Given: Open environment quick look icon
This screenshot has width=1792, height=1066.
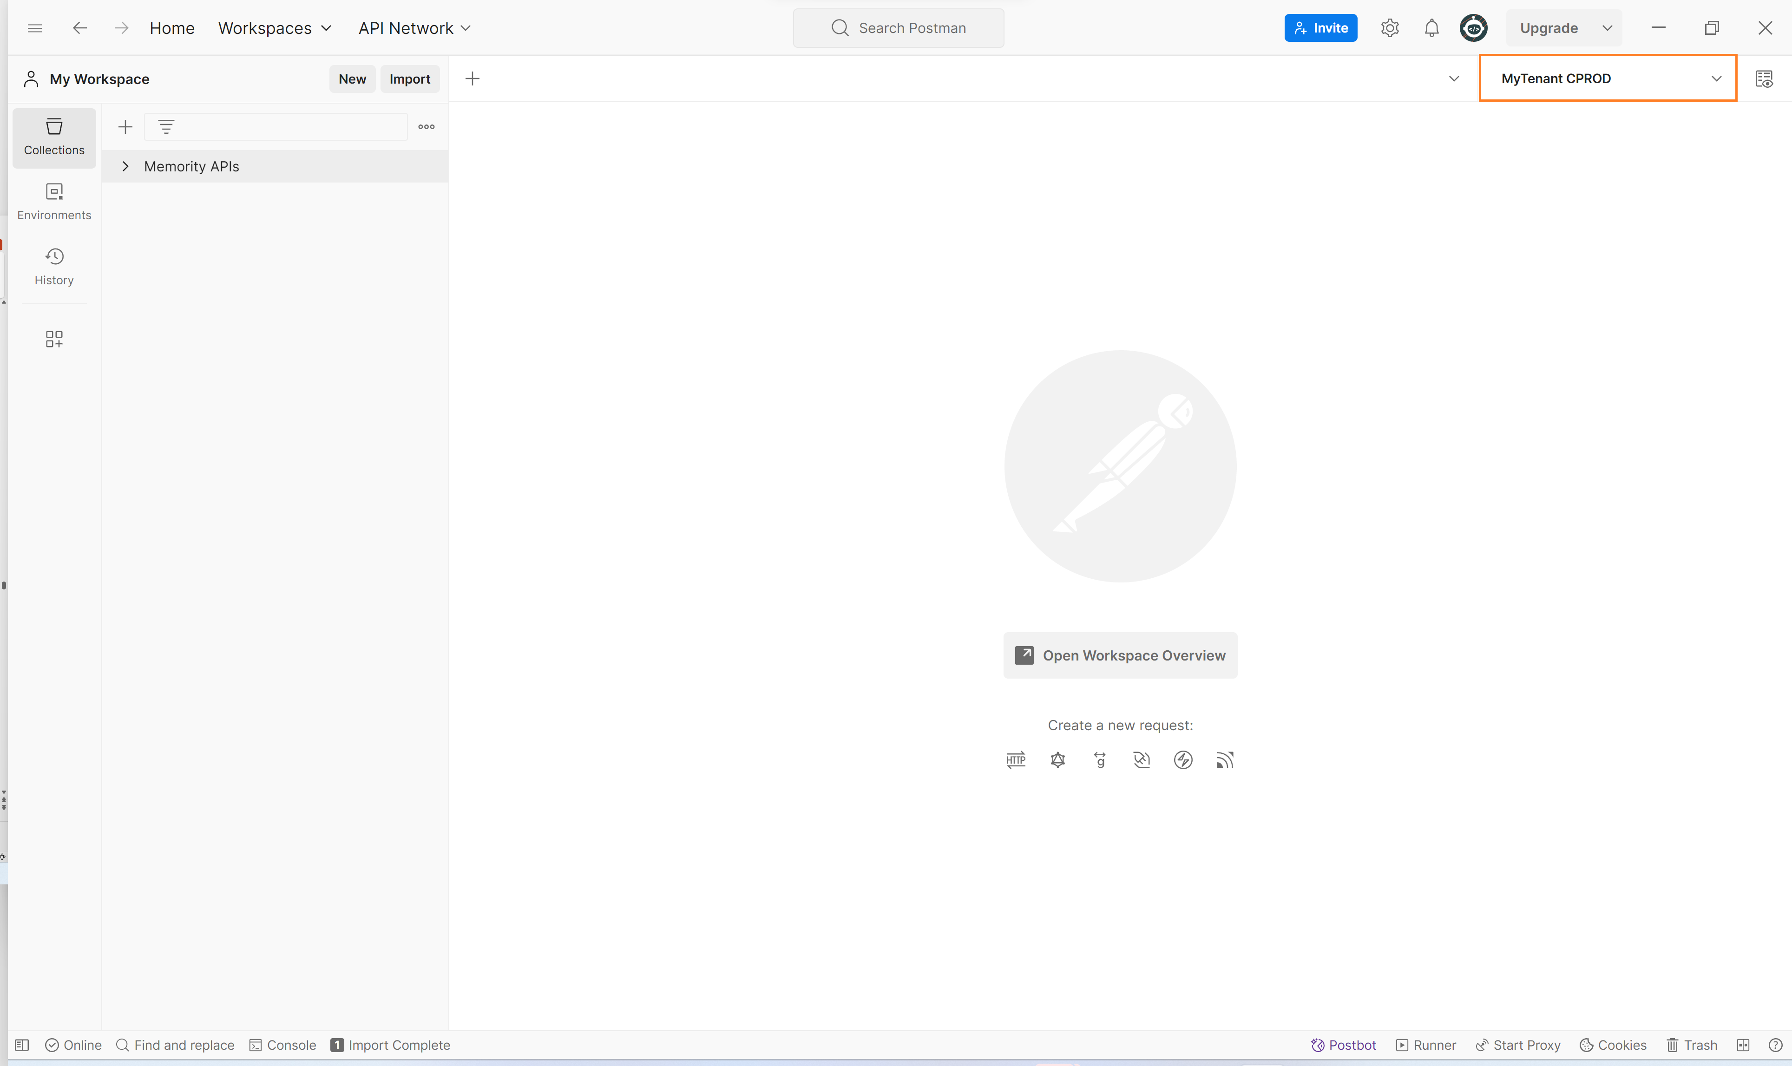Looking at the screenshot, I should (1764, 78).
